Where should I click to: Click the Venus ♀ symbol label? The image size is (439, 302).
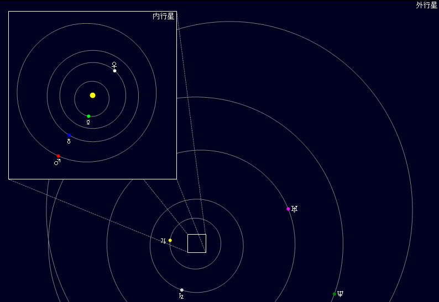[114, 65]
